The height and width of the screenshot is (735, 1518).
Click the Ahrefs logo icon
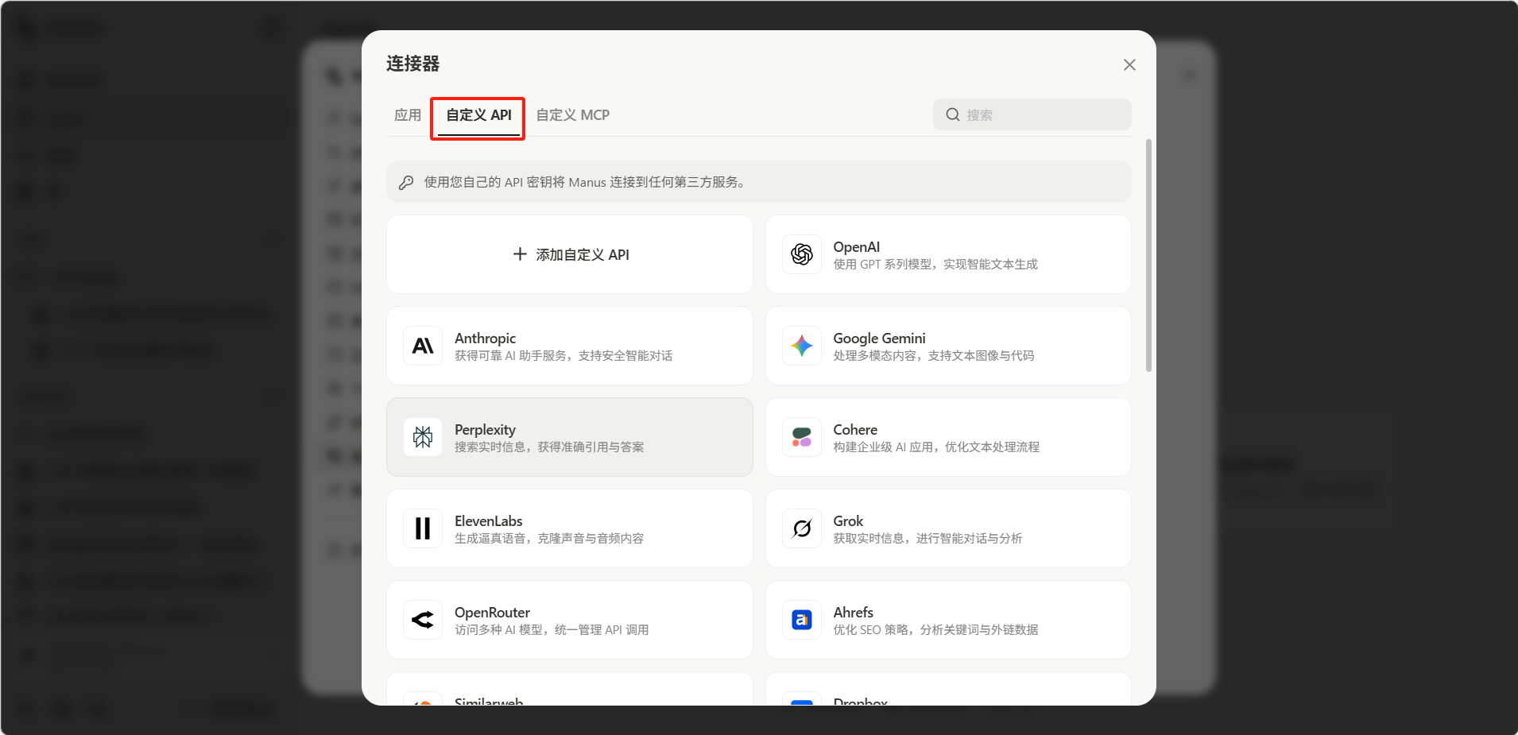point(802,620)
